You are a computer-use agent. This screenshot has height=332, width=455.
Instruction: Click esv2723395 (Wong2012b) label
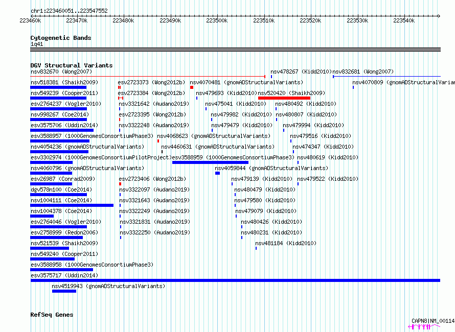pyautogui.click(x=153, y=114)
